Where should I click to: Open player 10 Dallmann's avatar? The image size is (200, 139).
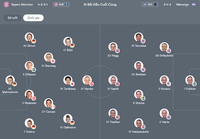click(68, 118)
